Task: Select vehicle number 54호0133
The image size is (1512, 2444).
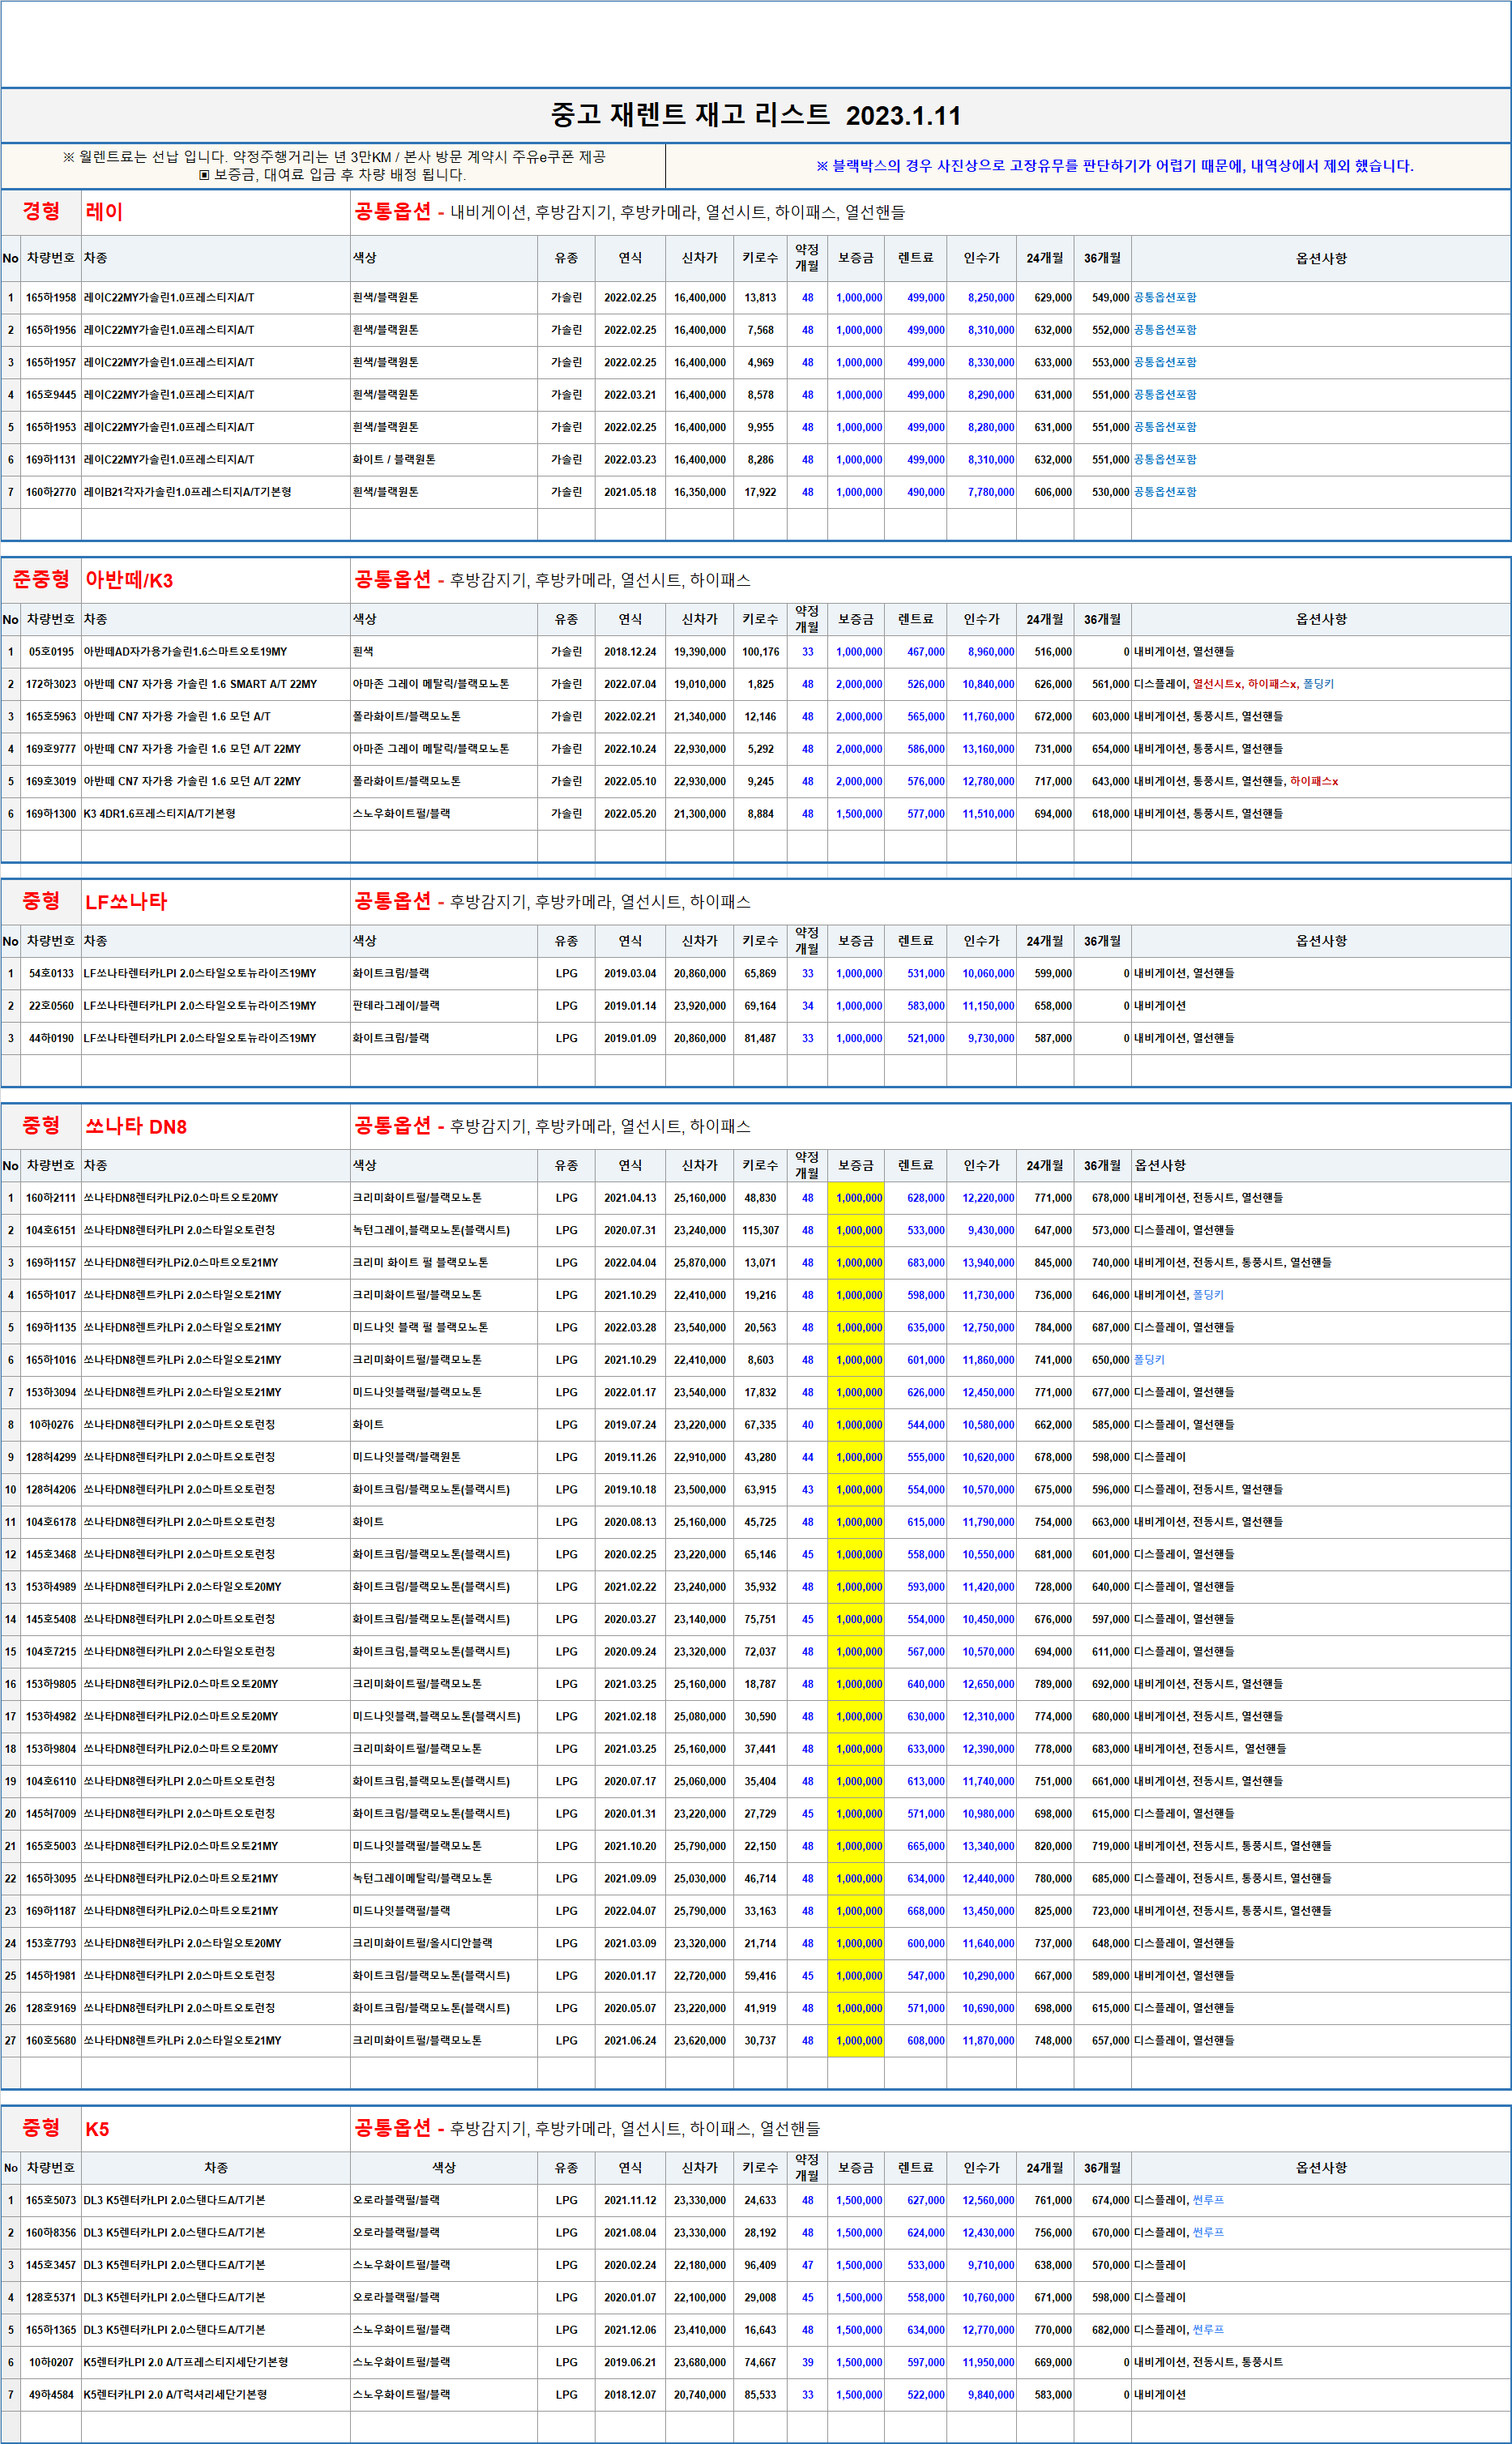Action: (51, 973)
